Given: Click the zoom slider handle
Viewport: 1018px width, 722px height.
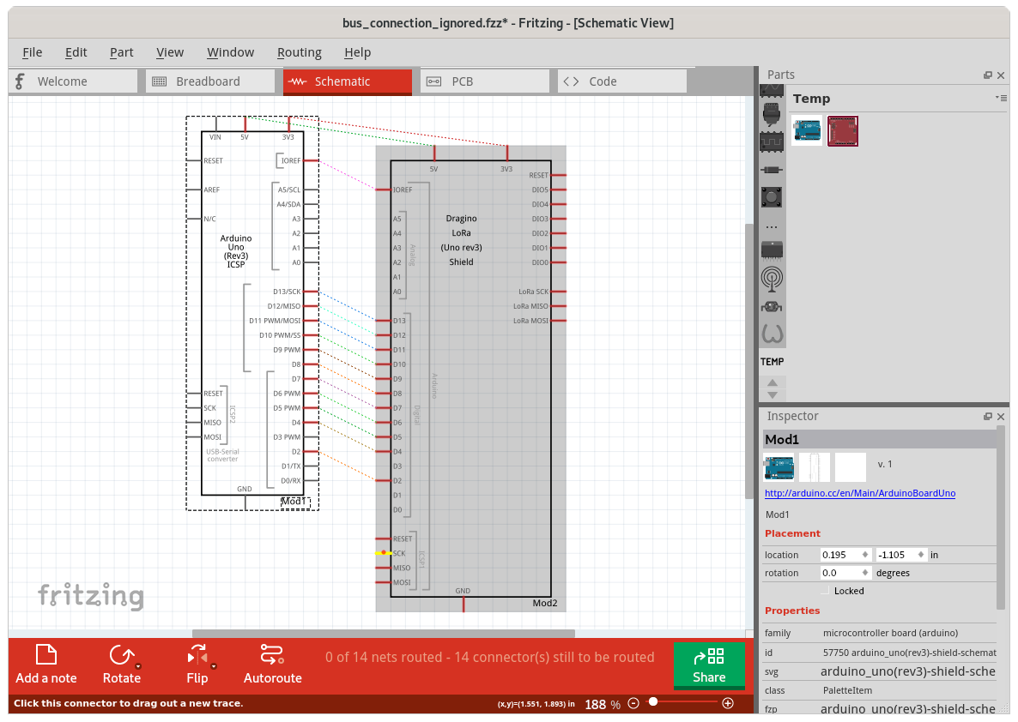Looking at the screenshot, I should pyautogui.click(x=653, y=702).
